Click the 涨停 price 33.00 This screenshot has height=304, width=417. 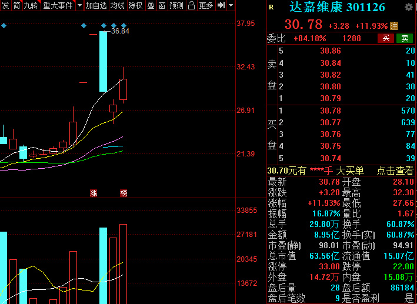pos(329,266)
